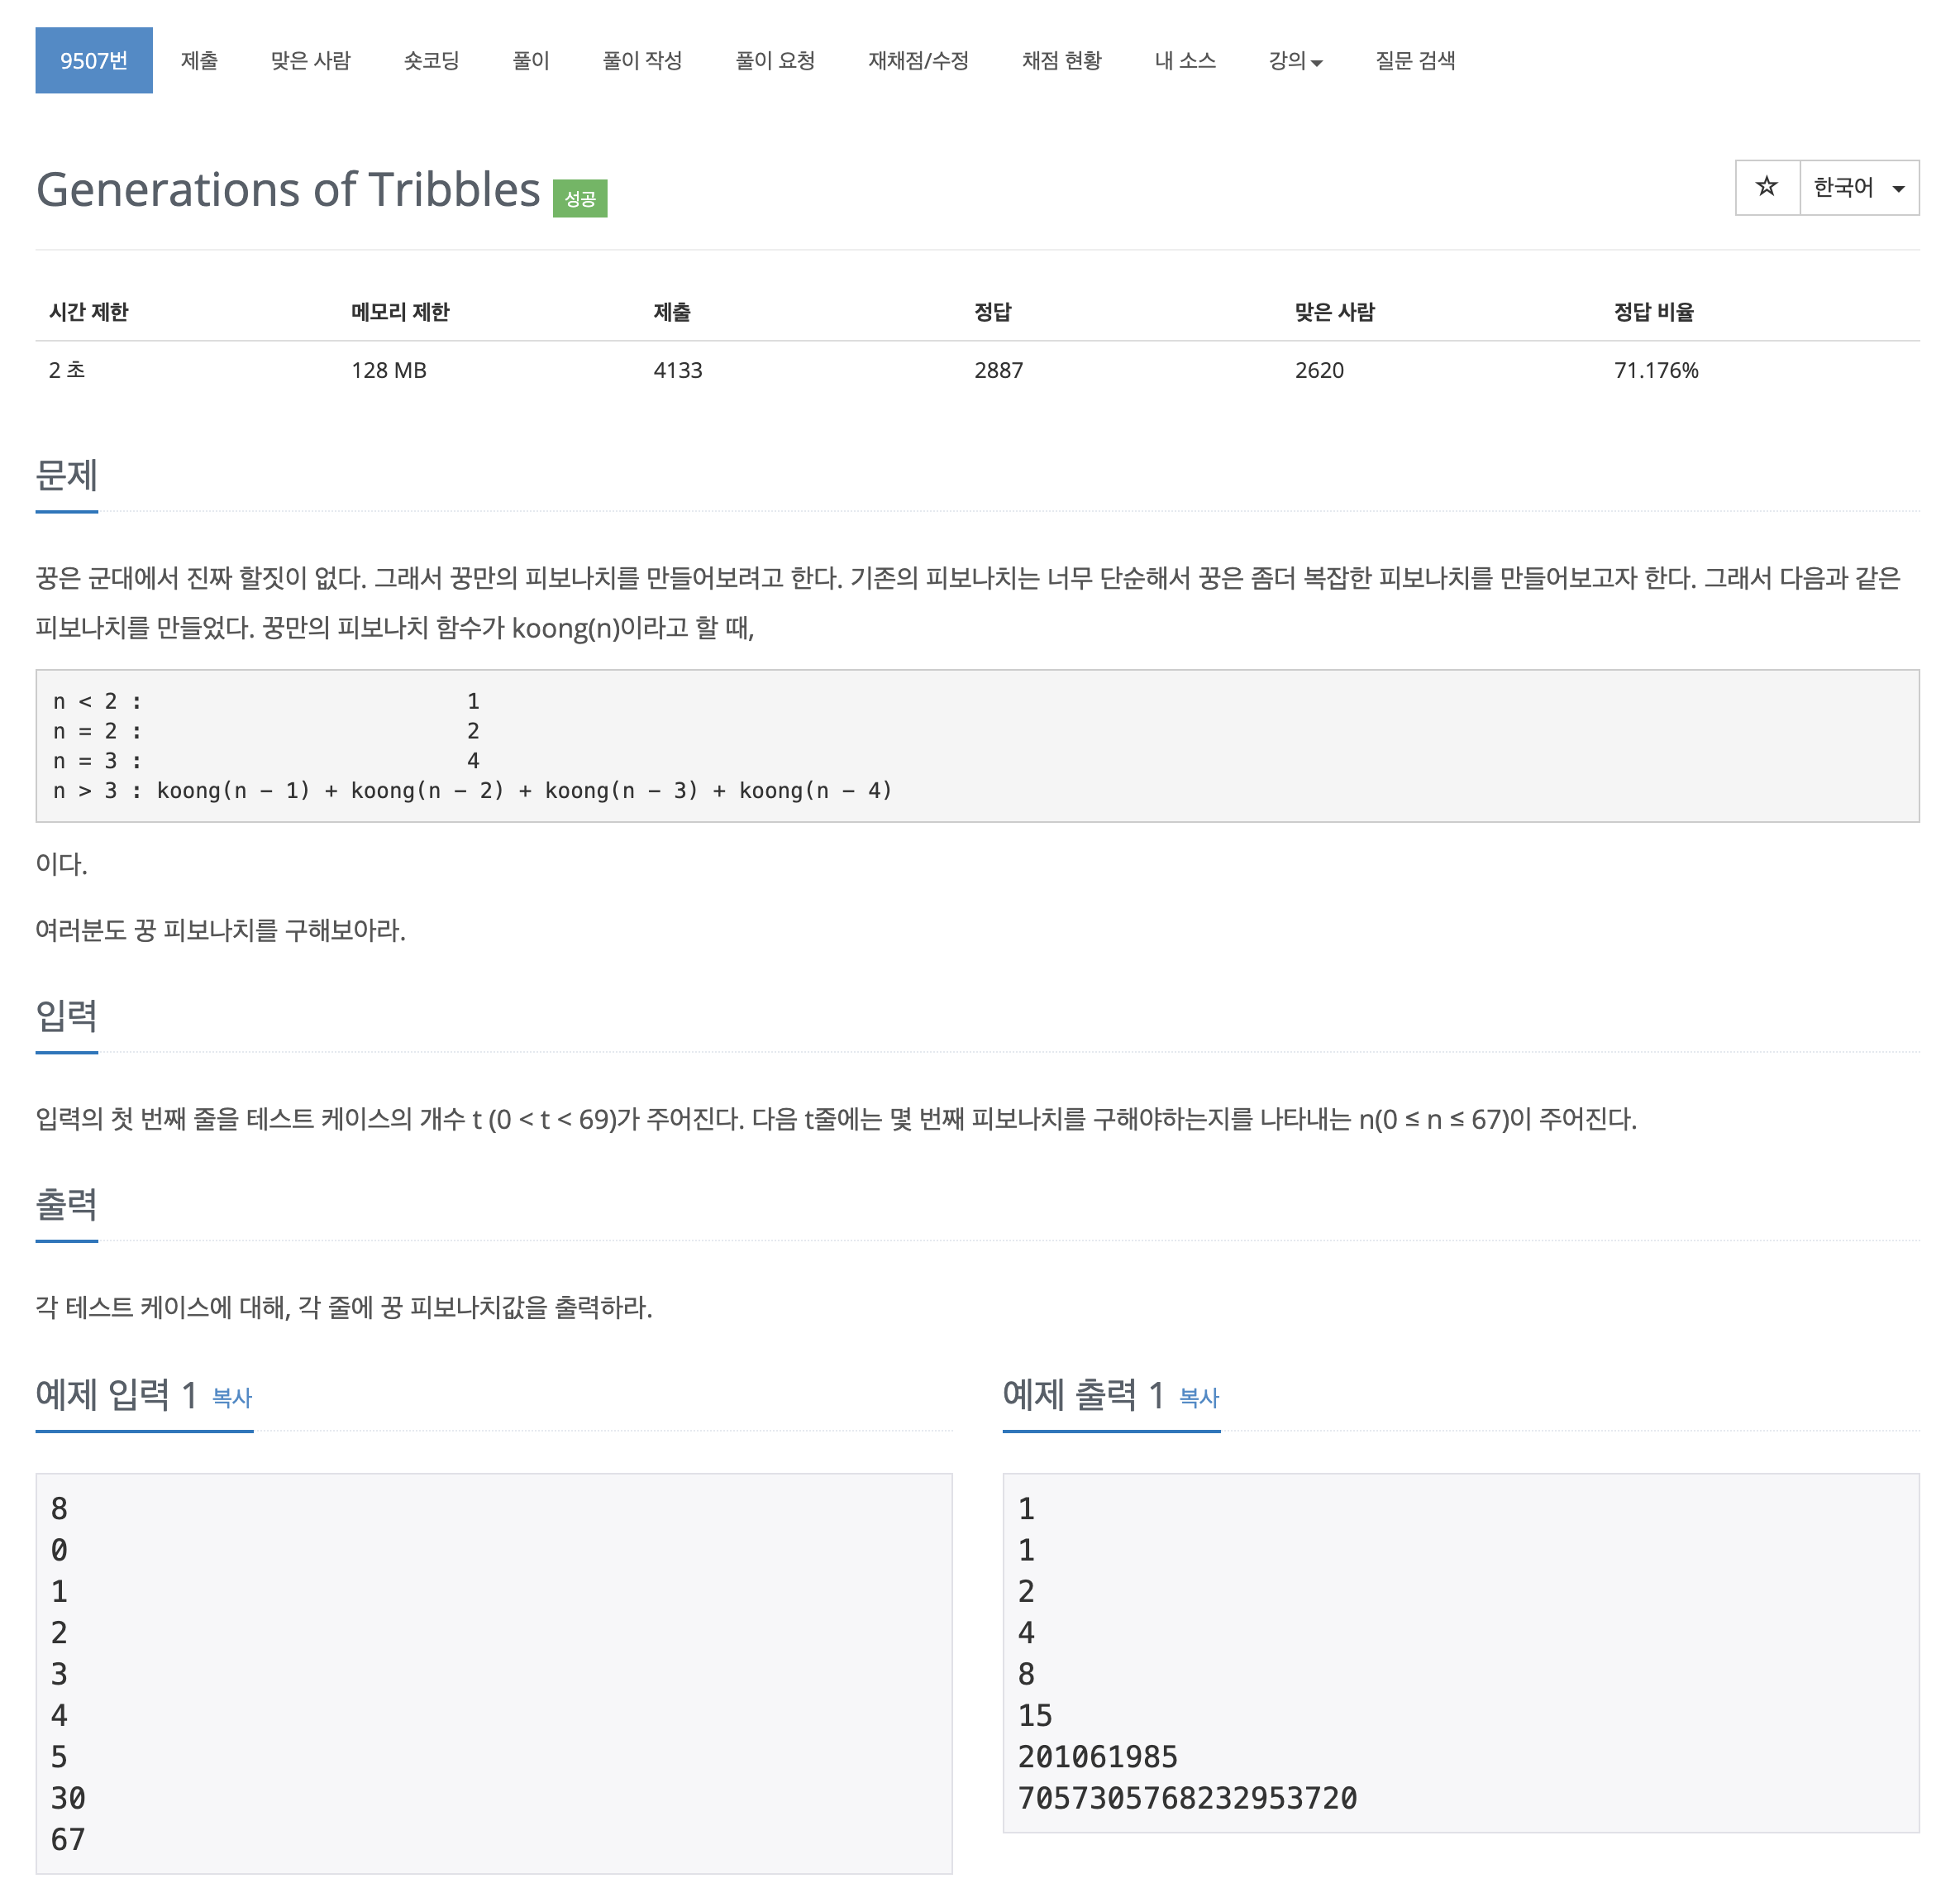This screenshot has width=1960, height=1893.
Task: Open the 한국어 language dropdown
Action: pos(1858,187)
